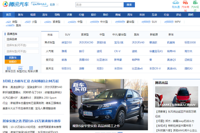Go to next slide with right arrow
The width and height of the screenshot is (200, 133).
tap(145, 107)
